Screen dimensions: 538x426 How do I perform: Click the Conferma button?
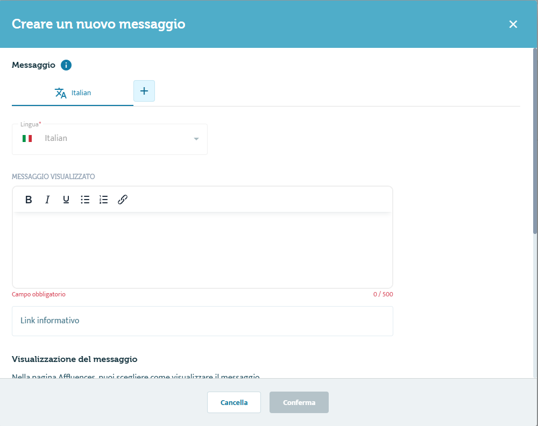tap(299, 402)
